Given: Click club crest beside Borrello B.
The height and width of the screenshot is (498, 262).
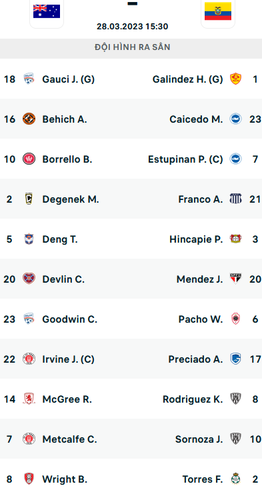Looking at the screenshot, I should [x=29, y=159].
